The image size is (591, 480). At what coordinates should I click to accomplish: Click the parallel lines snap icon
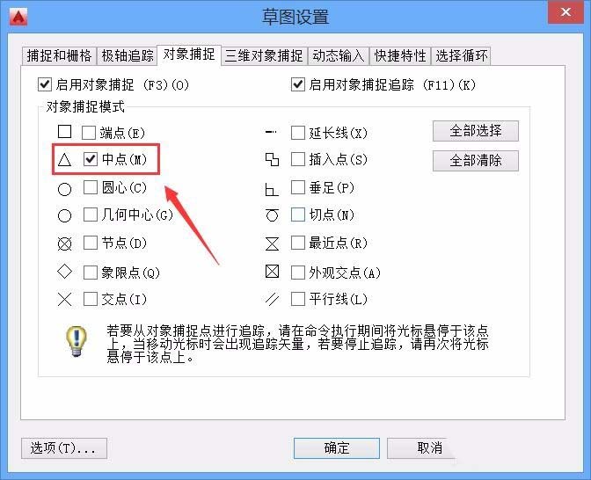272,299
